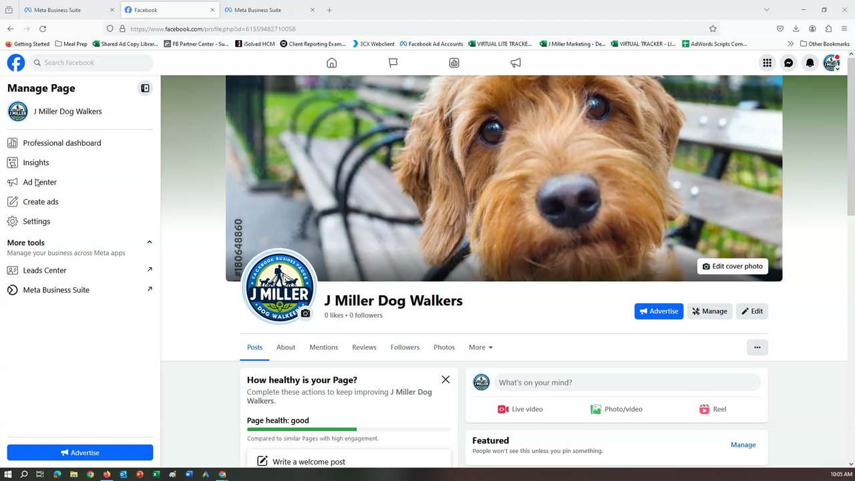The image size is (855, 481).
Task: Click the What's on your mind field
Action: pyautogui.click(x=628, y=383)
